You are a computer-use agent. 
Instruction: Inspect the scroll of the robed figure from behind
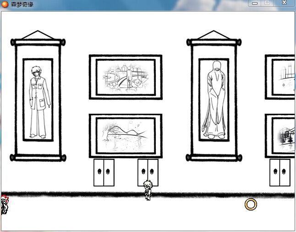tap(214, 96)
